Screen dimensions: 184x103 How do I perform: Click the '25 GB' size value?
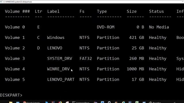tap(138, 48)
